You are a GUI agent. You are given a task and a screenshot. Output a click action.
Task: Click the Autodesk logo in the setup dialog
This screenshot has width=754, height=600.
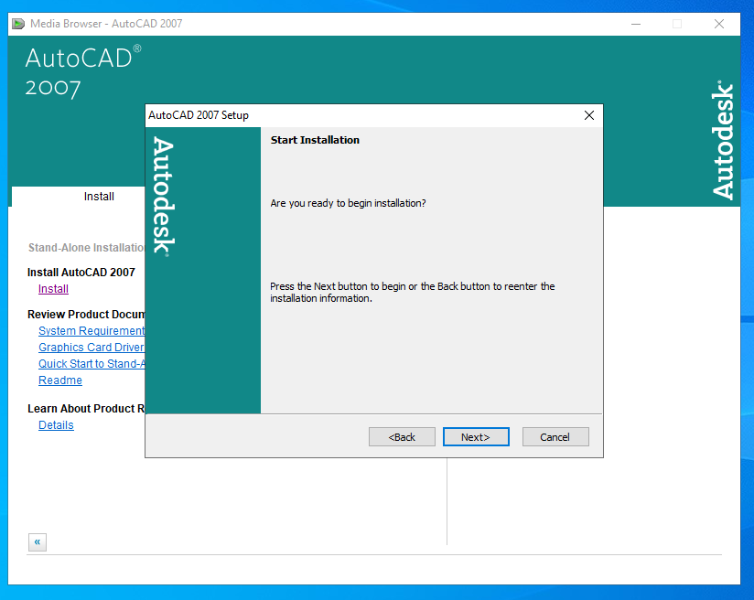163,196
